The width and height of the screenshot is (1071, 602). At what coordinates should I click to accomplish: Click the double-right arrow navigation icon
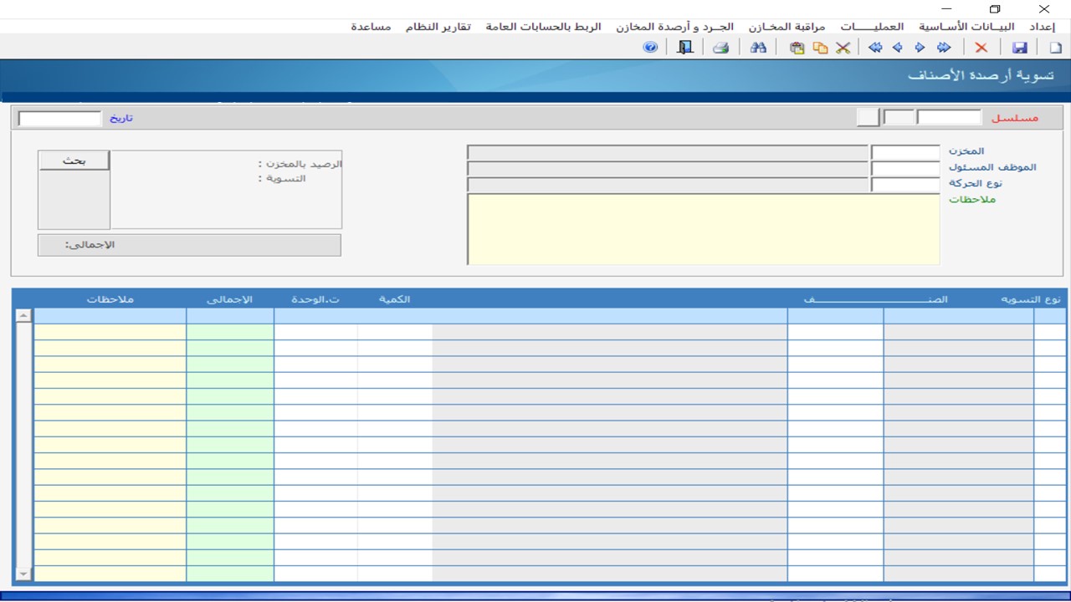coord(944,48)
